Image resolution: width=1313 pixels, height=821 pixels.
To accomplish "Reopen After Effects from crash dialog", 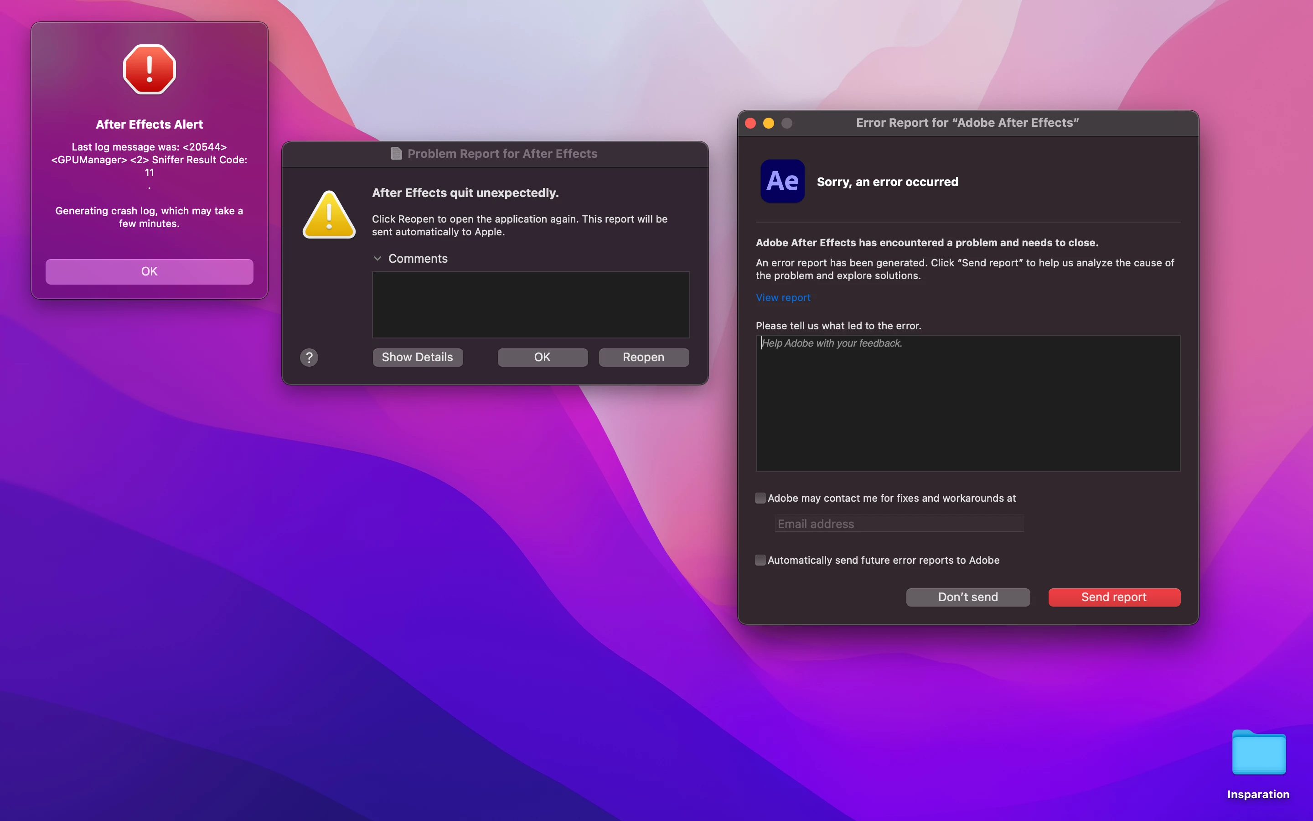I will 643,357.
